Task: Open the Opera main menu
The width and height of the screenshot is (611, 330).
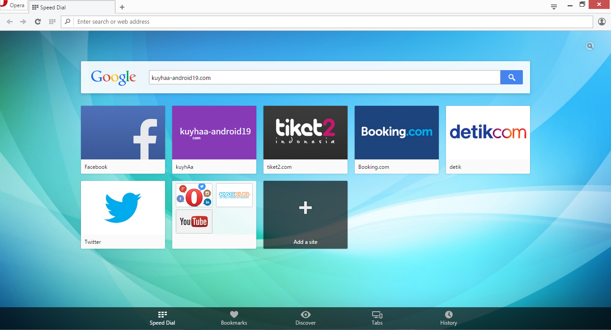Action: click(13, 5)
